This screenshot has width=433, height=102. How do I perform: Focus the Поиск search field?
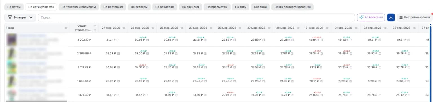(196, 17)
